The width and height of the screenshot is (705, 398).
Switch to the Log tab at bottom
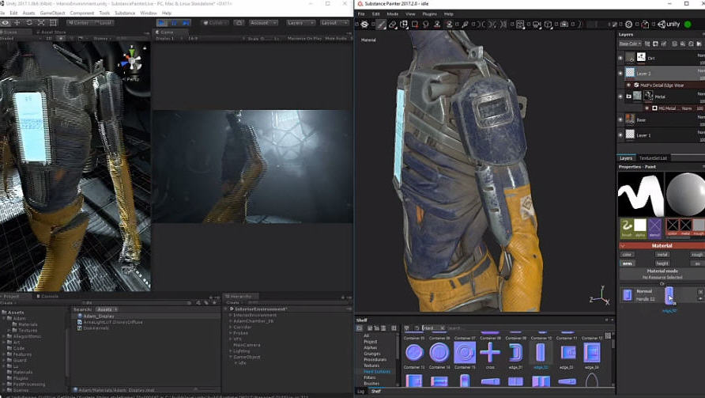coord(360,391)
